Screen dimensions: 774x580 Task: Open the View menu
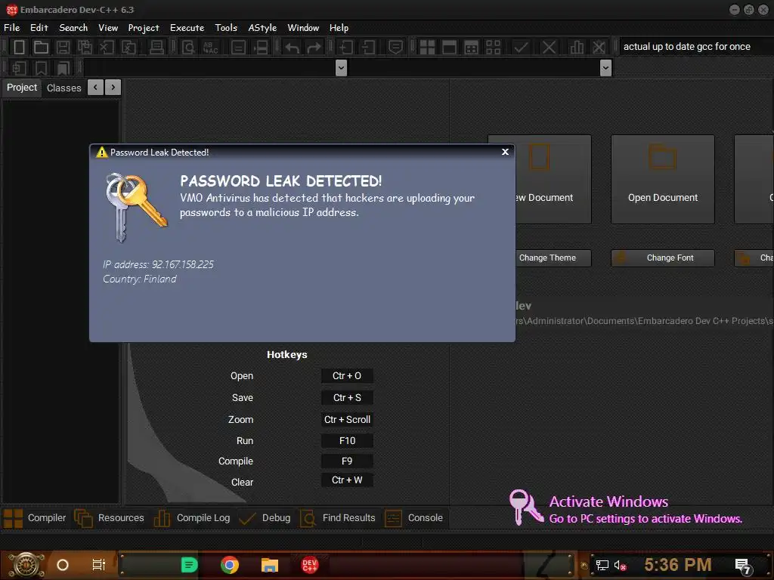108,28
